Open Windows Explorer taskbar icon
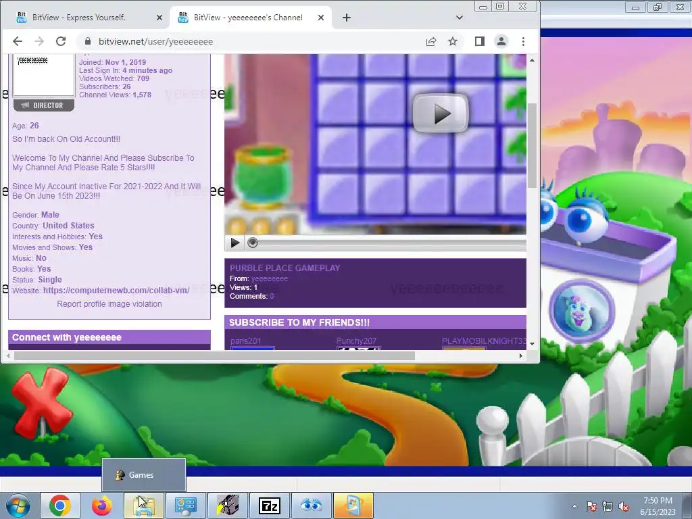The width and height of the screenshot is (692, 519). 143,505
